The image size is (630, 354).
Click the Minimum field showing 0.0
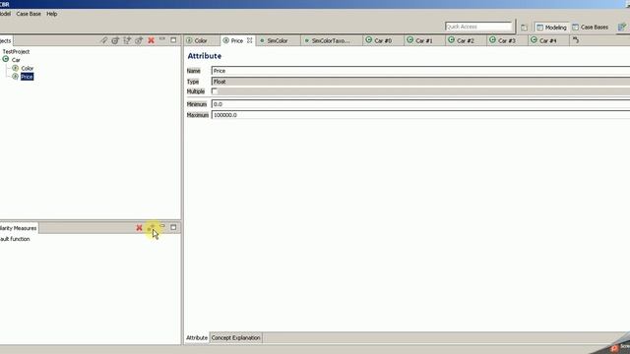tap(420, 104)
